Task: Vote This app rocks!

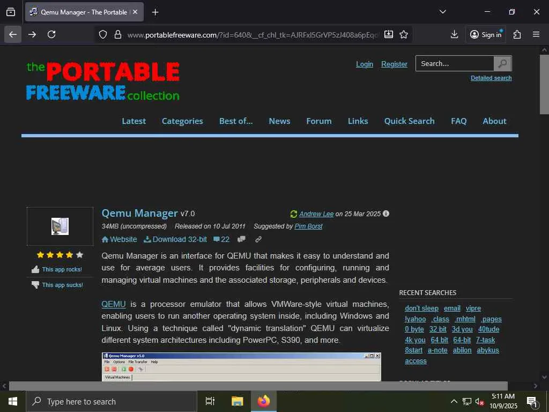Action: point(57,269)
